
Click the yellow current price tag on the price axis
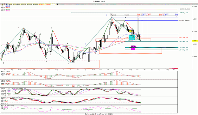click(x=195, y=41)
